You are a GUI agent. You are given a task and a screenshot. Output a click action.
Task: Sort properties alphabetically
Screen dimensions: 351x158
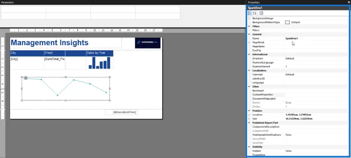pyautogui.click(x=255, y=13)
